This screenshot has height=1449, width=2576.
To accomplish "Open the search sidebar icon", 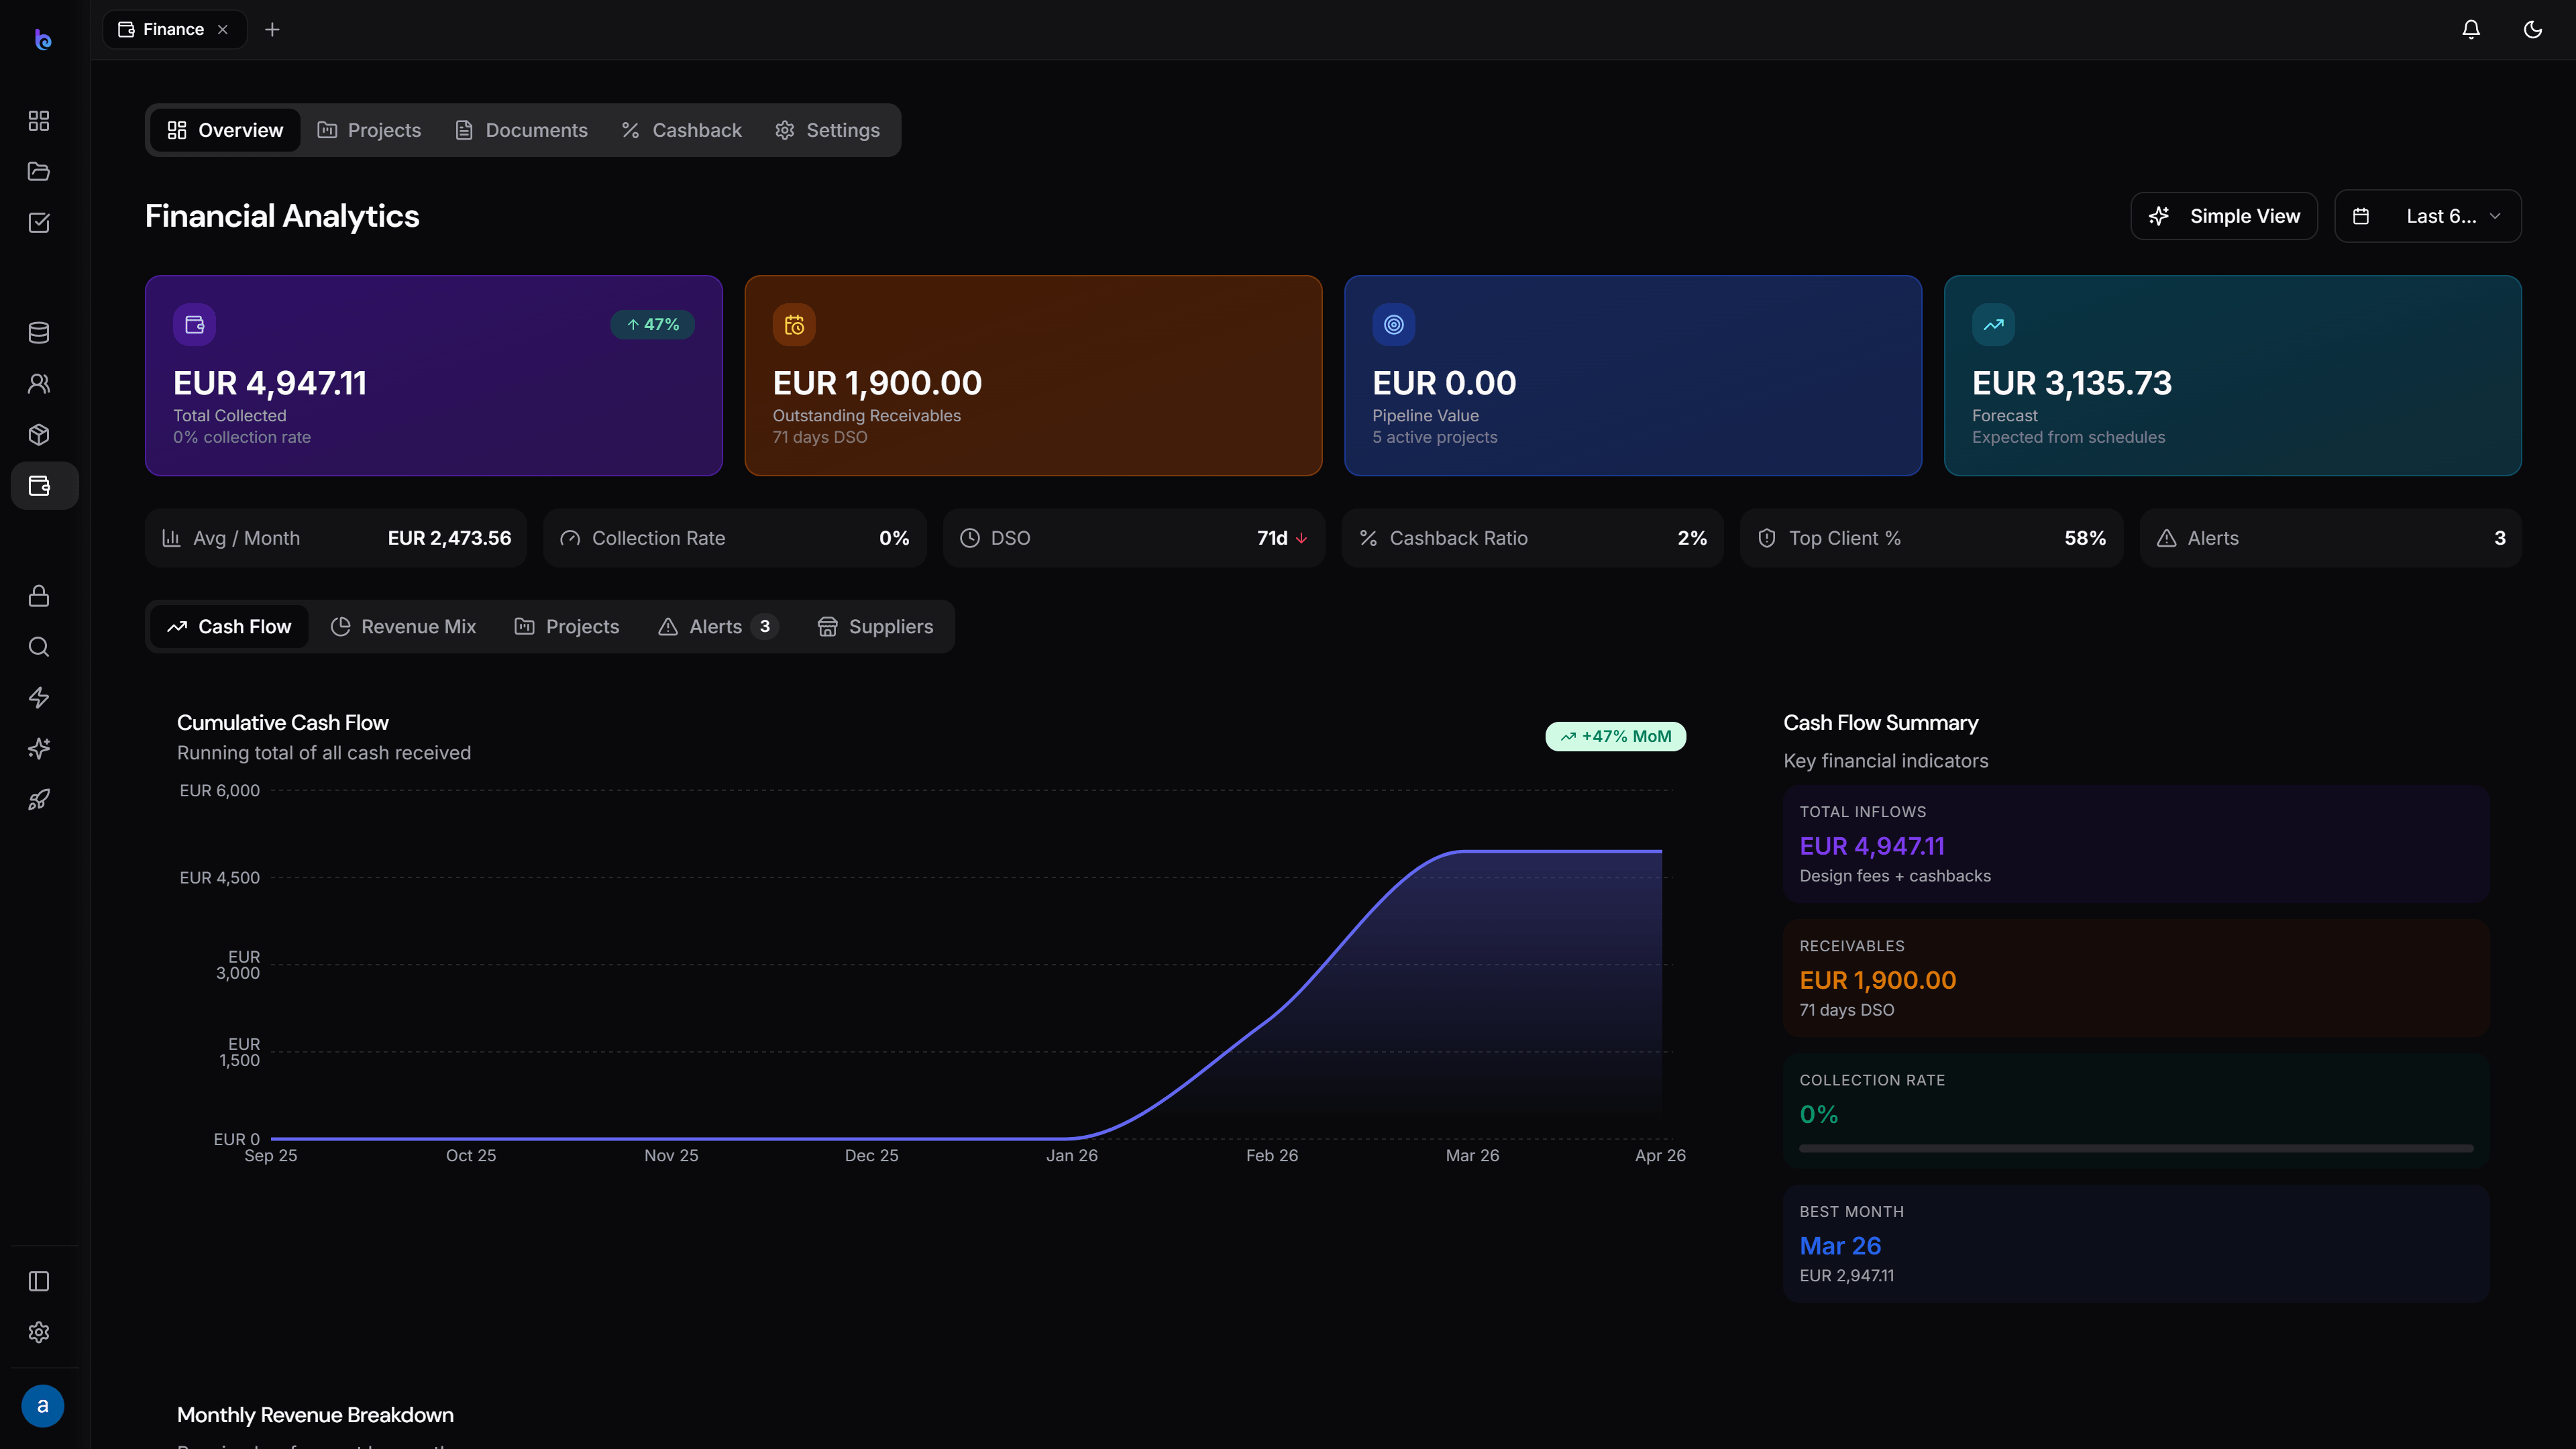I will tap(39, 647).
